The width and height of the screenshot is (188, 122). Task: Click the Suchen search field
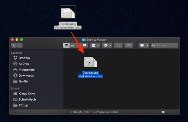pyautogui.click(x=165, y=45)
